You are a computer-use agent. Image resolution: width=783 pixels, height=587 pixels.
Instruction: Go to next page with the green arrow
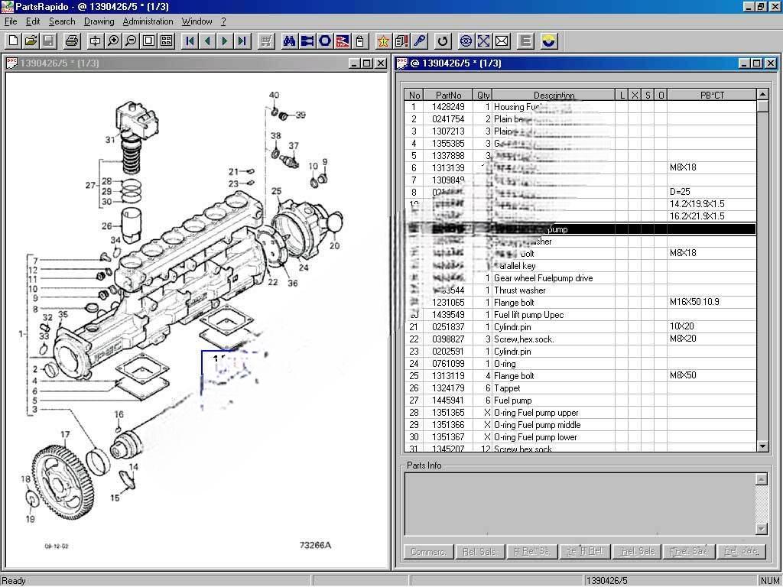pos(225,41)
